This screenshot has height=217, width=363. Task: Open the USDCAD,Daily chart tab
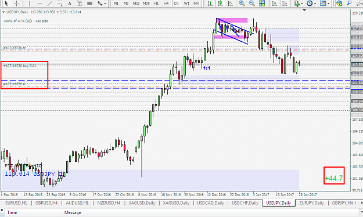pyautogui.click(x=210, y=203)
